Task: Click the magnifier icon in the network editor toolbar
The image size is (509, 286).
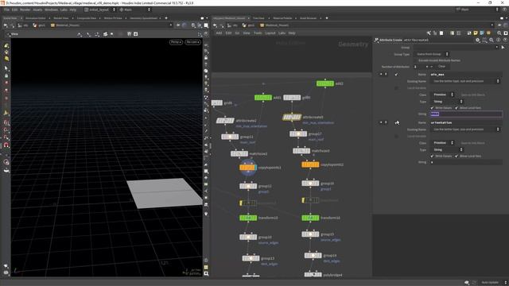Action: pos(499,33)
